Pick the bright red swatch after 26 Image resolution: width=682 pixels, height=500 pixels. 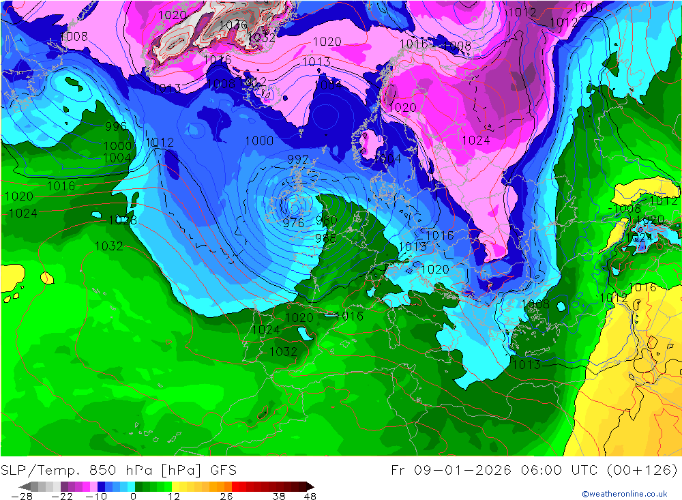pyautogui.click(x=235, y=486)
